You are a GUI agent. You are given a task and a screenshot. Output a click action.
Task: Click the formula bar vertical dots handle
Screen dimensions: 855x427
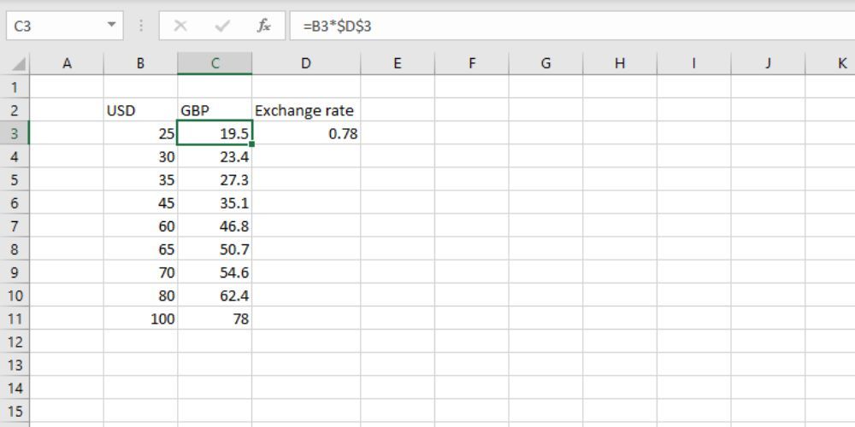[141, 26]
